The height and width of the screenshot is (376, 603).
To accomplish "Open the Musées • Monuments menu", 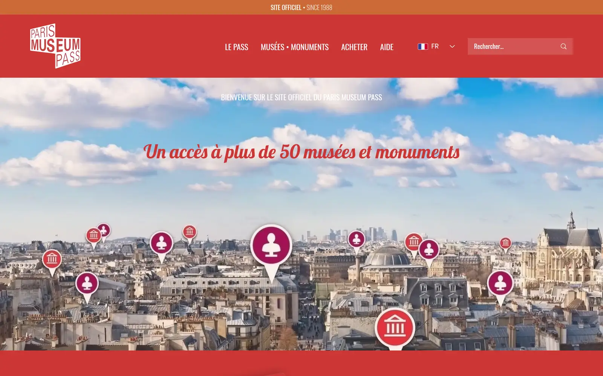I will tap(295, 47).
